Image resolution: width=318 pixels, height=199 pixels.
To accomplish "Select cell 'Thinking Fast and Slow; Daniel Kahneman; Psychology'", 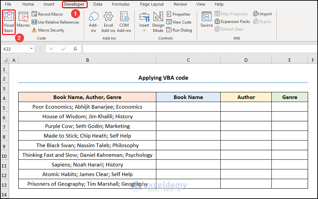I will tap(87, 155).
